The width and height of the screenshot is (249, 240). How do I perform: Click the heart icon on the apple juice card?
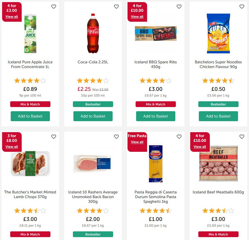(x=54, y=7)
